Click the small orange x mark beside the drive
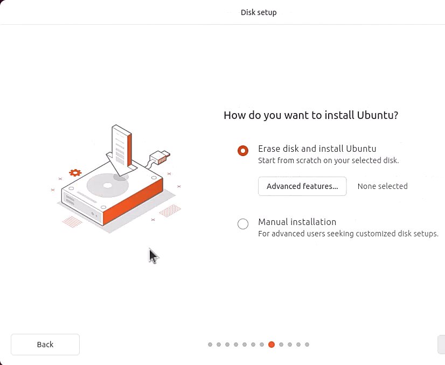The height and width of the screenshot is (365, 445). 53,189
